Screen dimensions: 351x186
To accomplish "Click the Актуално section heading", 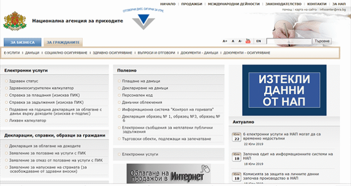I will (x=243, y=122).
